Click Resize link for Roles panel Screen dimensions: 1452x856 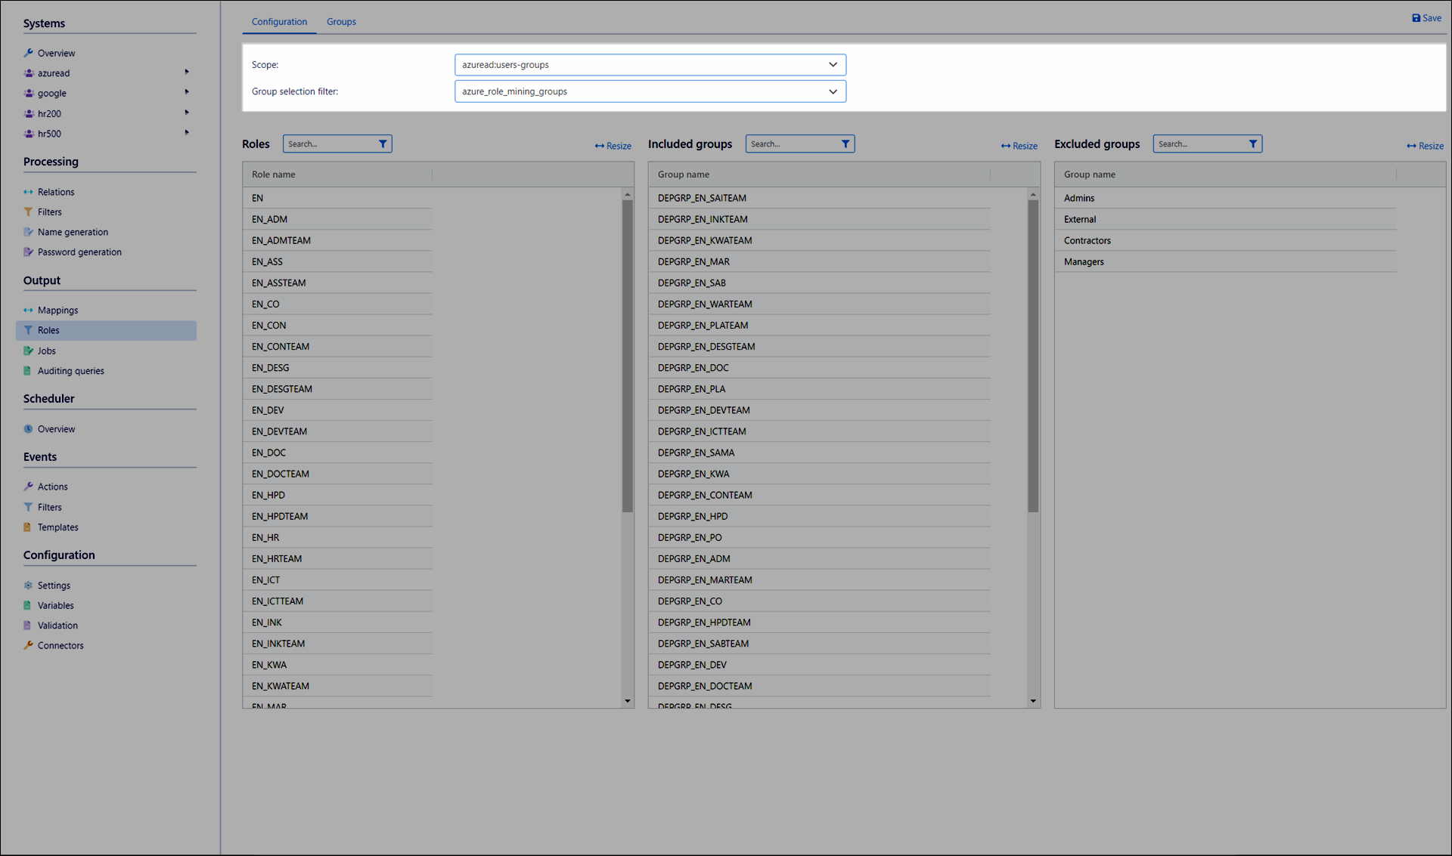click(613, 146)
